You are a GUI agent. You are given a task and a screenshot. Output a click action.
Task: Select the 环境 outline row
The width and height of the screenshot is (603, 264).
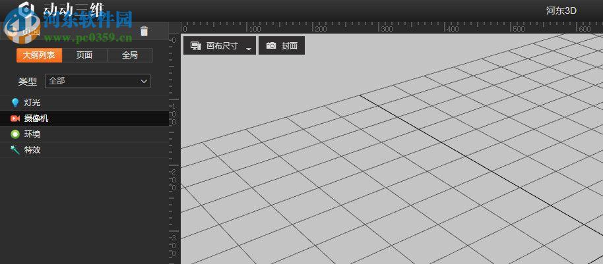(x=84, y=134)
